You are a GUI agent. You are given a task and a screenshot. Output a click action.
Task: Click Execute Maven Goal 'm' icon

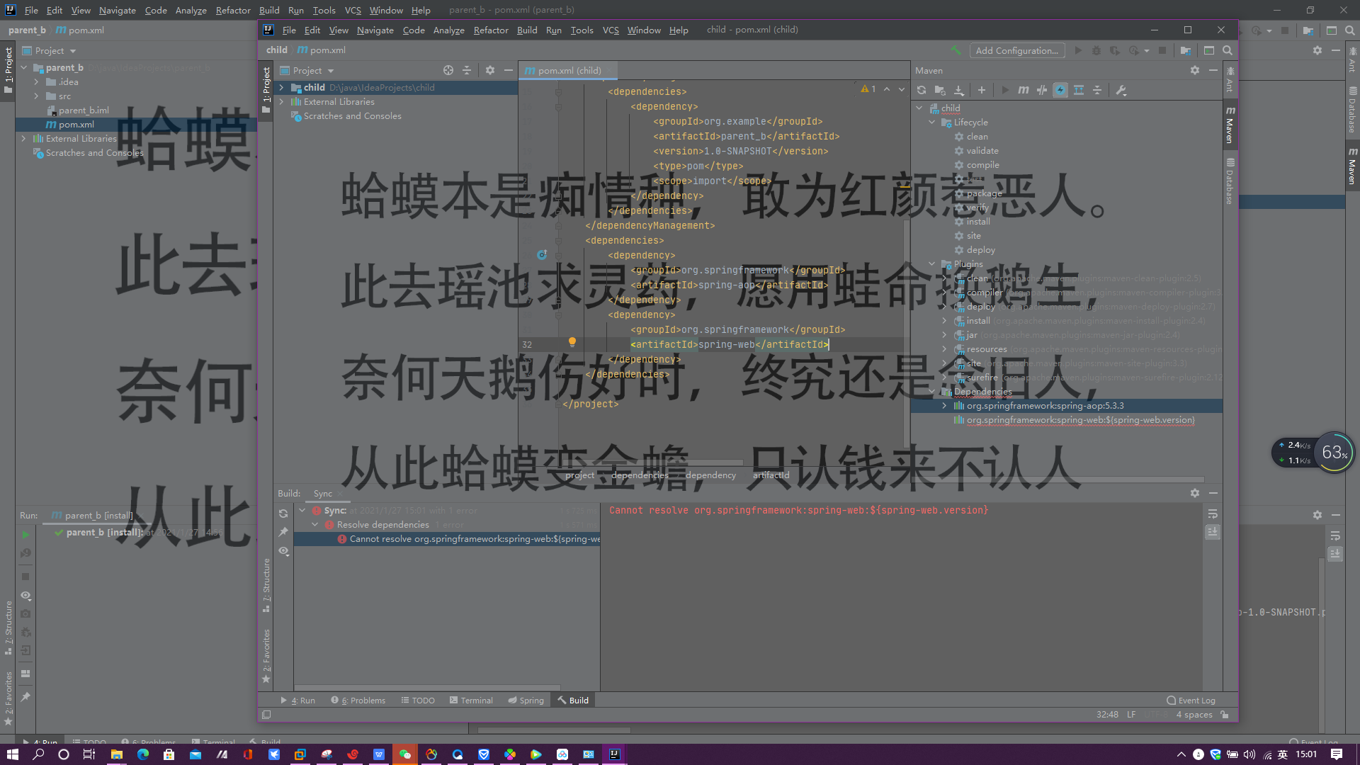(x=1024, y=90)
